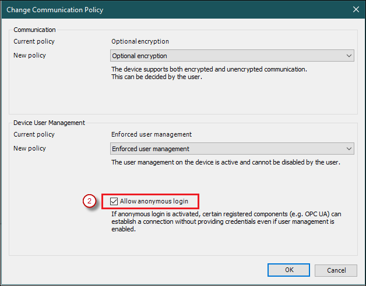This screenshot has width=366, height=286.
Task: Click the chevron on Optional encryption combo box
Action: click(x=349, y=56)
